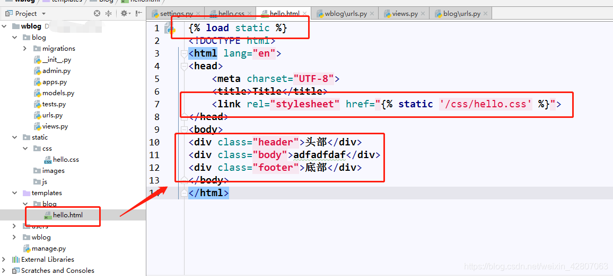Fold the html tag at line 3
Viewport: 613px width, 276px height.
point(184,53)
